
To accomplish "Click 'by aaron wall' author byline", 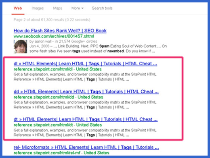I will pos(40,42).
